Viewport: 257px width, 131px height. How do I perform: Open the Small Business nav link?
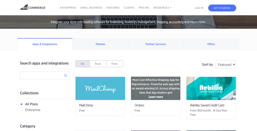click(x=91, y=8)
